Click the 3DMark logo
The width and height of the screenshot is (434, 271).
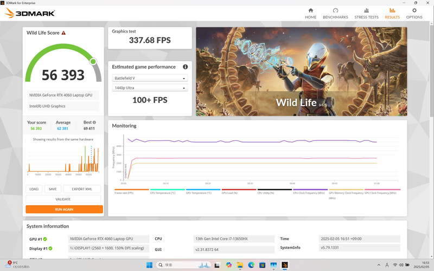(x=30, y=12)
